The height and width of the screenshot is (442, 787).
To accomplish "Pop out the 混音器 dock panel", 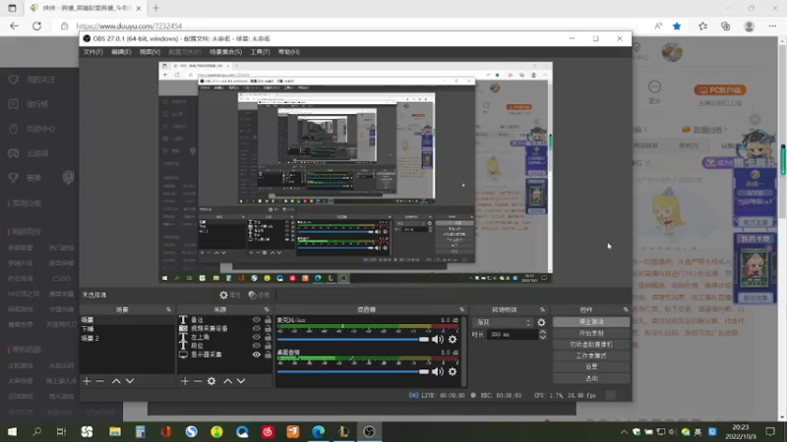I will 461,309.
